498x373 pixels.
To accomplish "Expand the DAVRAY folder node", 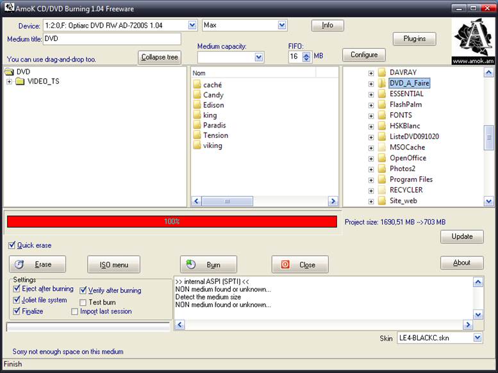I will [x=371, y=74].
